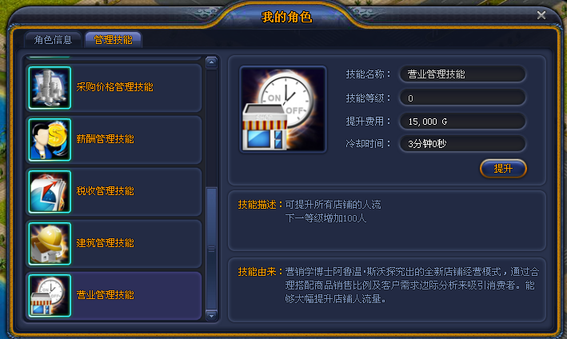Click the 技能名称 field showing 营业管理技能
This screenshot has height=339, width=567.
pos(462,74)
